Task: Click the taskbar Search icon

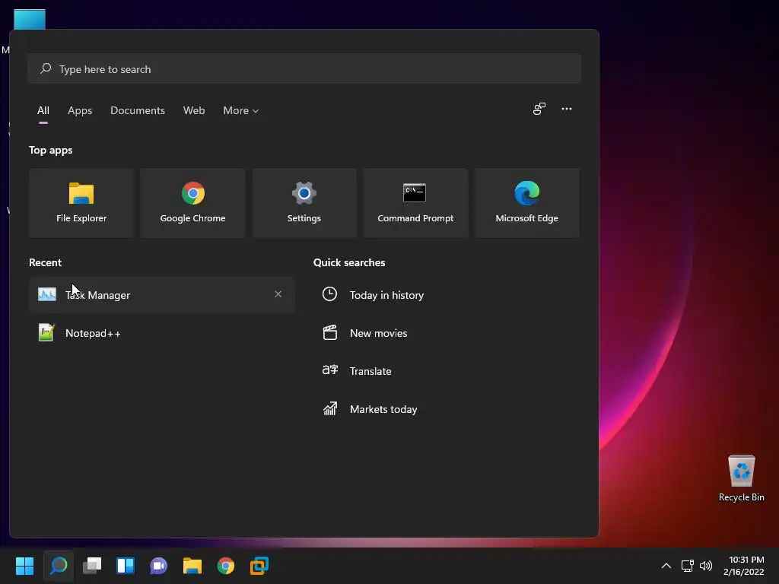Action: [x=59, y=566]
